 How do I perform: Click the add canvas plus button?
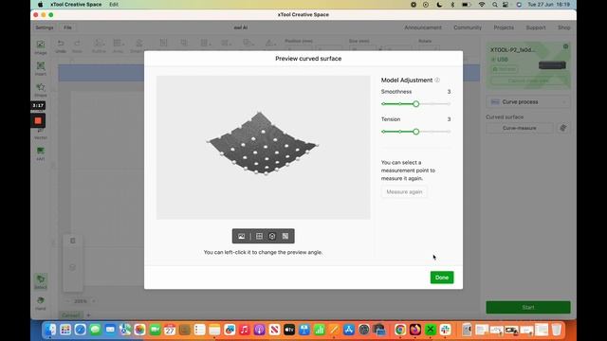[88, 315]
